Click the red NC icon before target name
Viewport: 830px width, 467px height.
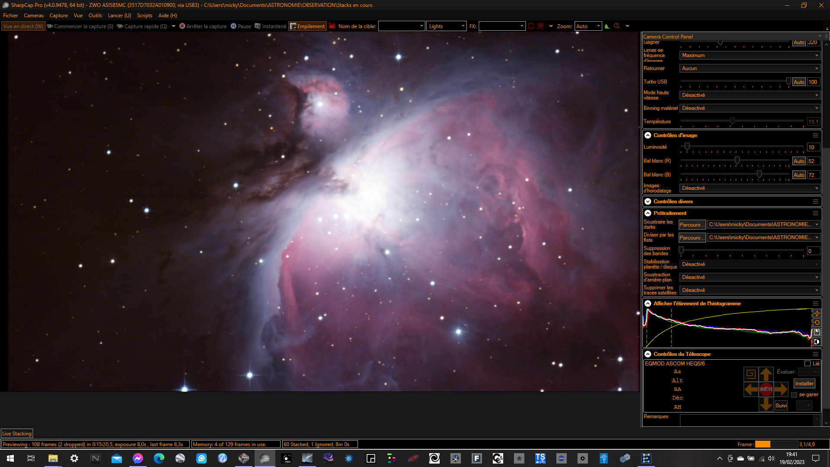pyautogui.click(x=332, y=26)
